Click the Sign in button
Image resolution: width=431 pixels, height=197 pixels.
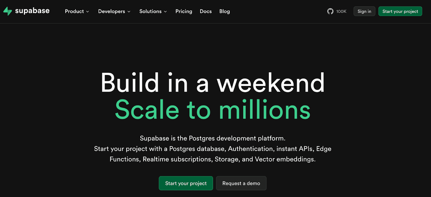pos(364,11)
